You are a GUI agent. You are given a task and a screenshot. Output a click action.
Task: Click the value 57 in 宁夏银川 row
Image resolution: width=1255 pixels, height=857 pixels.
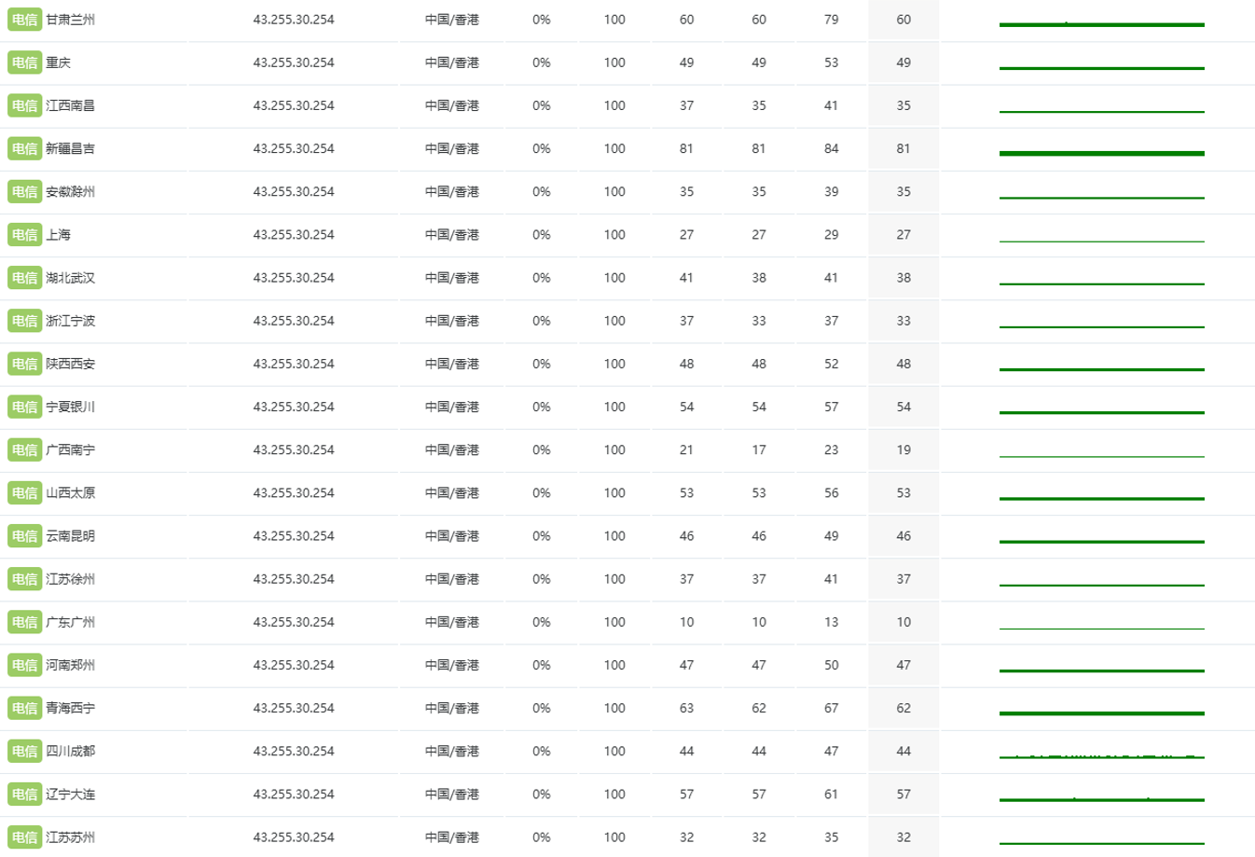(832, 407)
